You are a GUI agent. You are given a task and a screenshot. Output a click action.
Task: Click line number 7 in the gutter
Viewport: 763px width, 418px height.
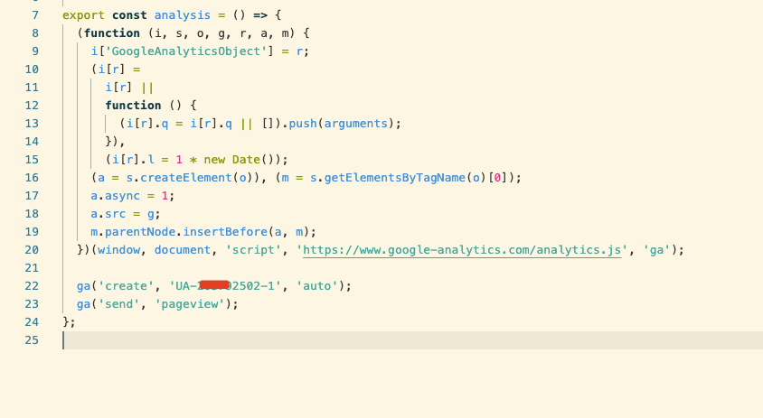[35, 15]
